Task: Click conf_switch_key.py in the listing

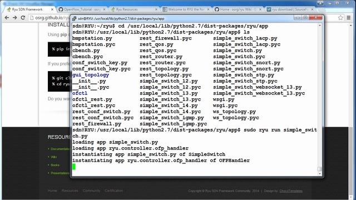Action: [100, 63]
